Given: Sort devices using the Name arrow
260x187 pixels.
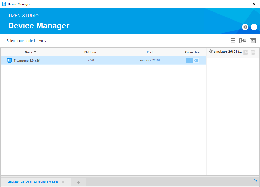Looking at the screenshot, I should coord(35,52).
